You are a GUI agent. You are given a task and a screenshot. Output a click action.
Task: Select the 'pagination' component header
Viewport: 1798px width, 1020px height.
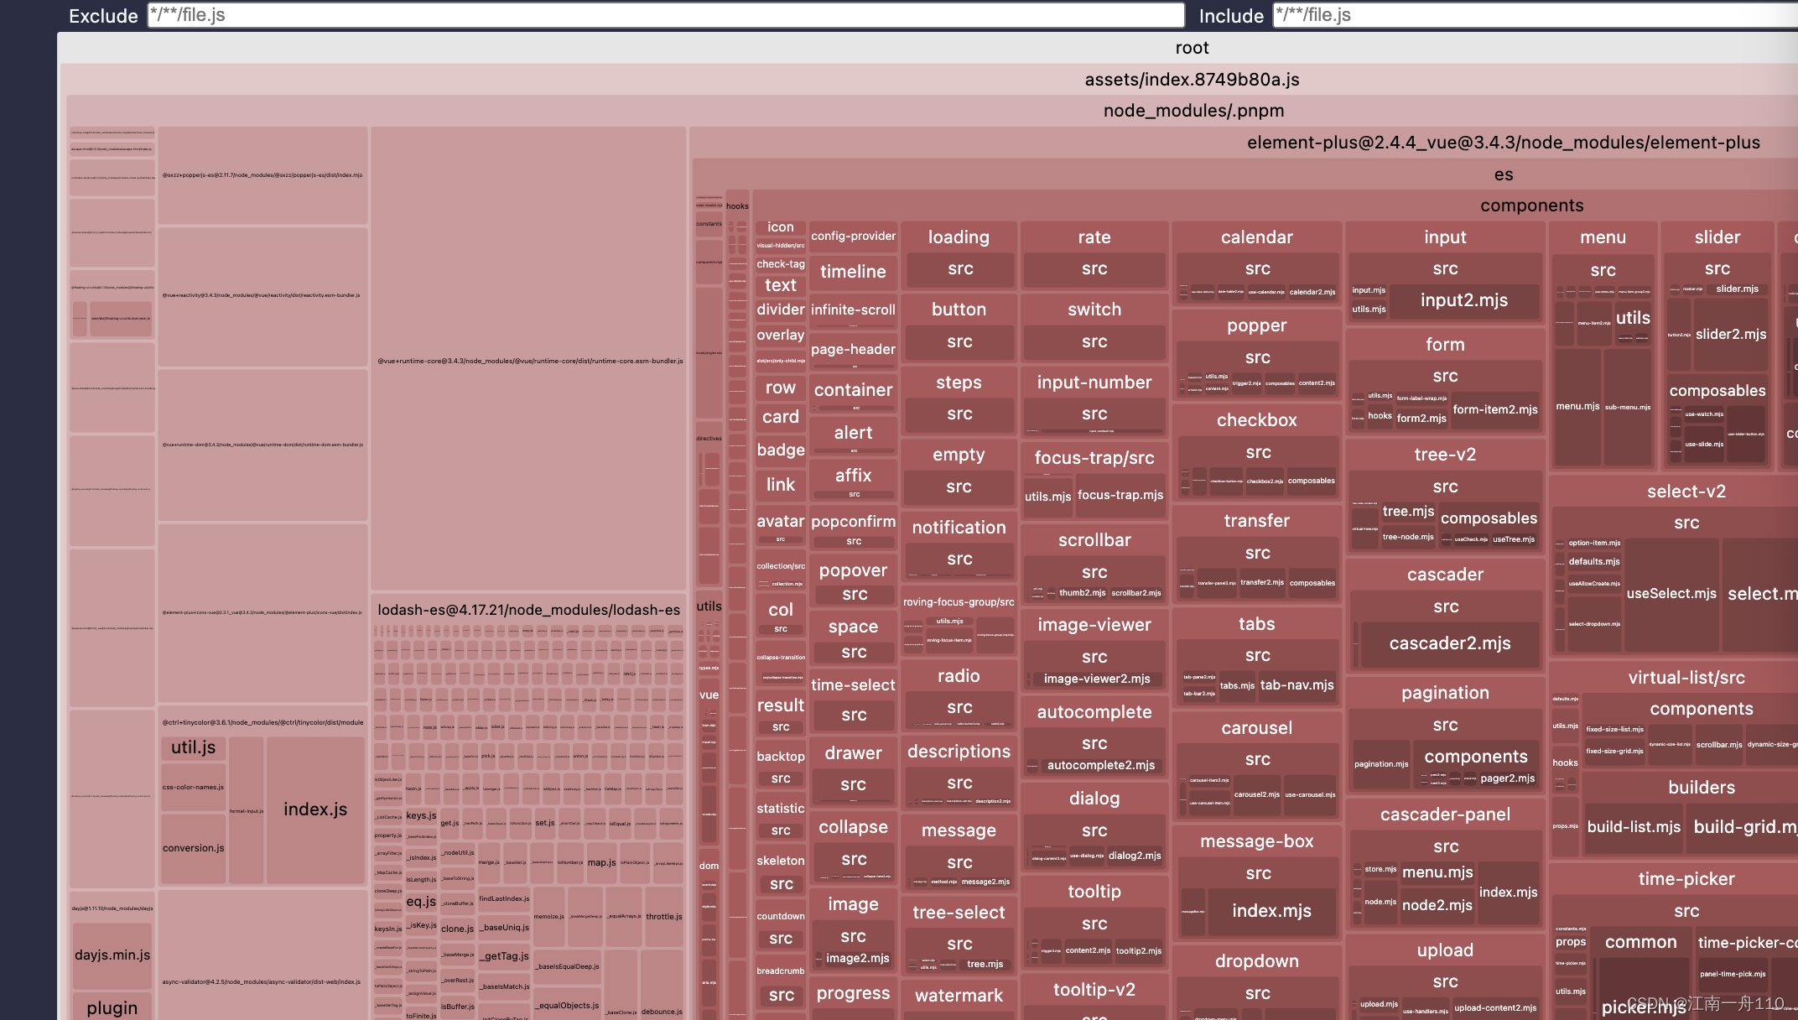tap(1445, 693)
